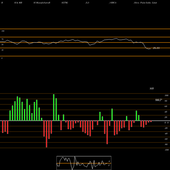Click the 'Sirca Paint India Limit' company name
Screen dimensions: 170x170
click(145, 3)
